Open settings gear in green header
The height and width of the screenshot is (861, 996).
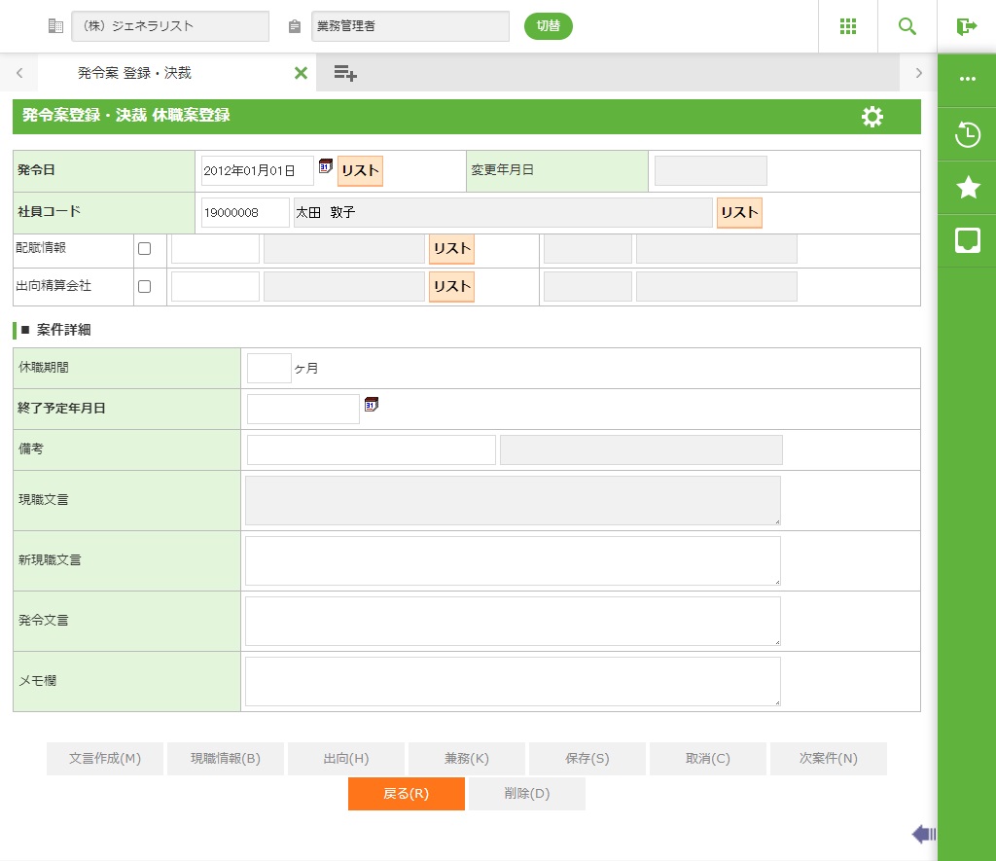pos(872,117)
